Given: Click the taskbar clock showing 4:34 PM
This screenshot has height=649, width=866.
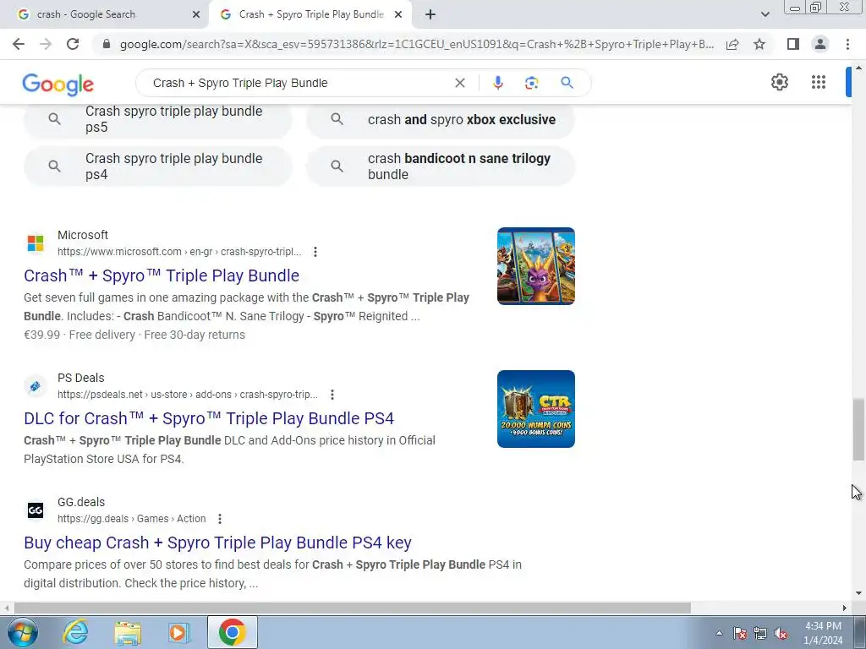Looking at the screenshot, I should 823,633.
